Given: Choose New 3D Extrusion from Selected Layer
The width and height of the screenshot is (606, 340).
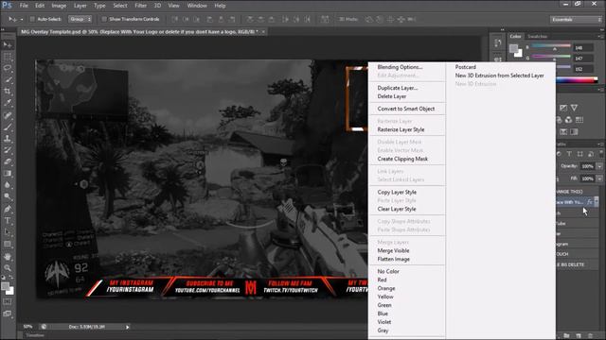Looking at the screenshot, I should click(499, 76).
